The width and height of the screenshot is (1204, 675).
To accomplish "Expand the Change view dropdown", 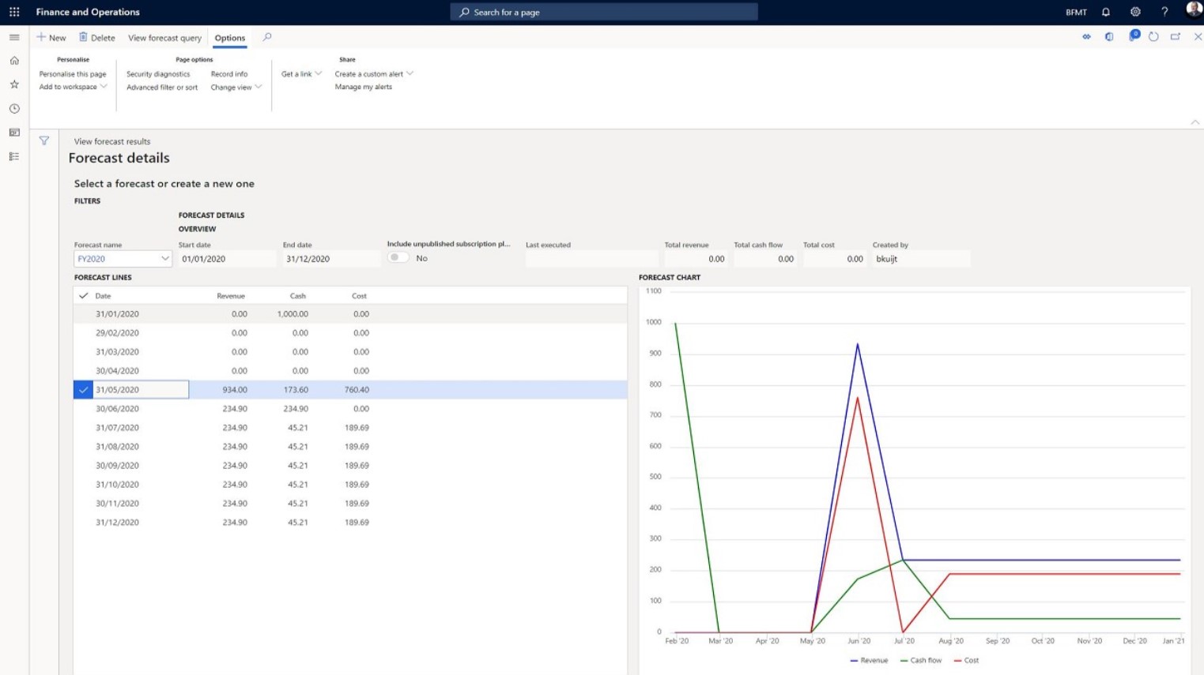I will point(236,88).
